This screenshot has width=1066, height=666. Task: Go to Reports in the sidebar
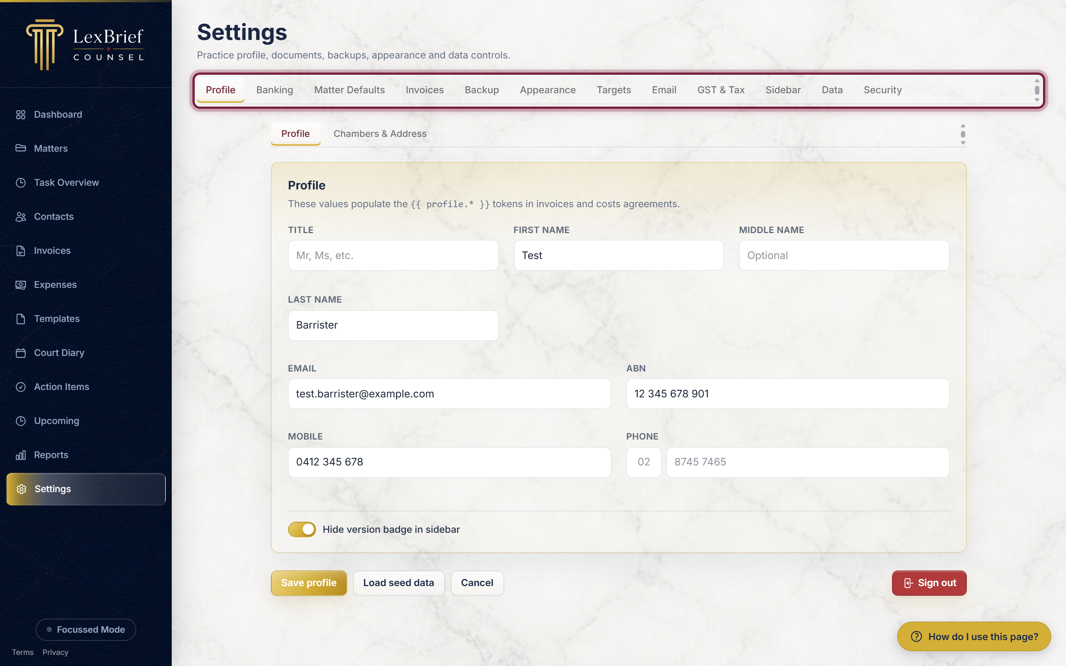point(86,455)
